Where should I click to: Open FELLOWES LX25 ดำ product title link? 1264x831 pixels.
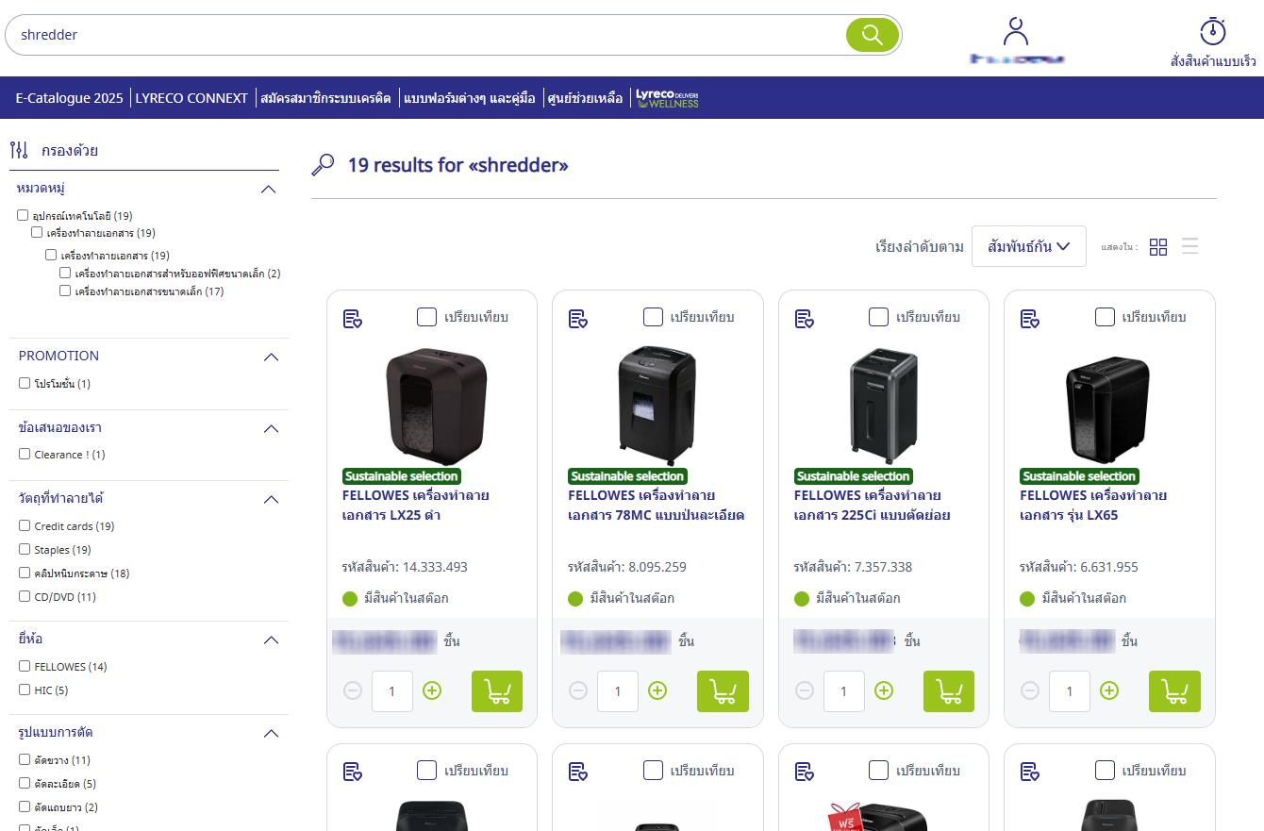coord(415,506)
